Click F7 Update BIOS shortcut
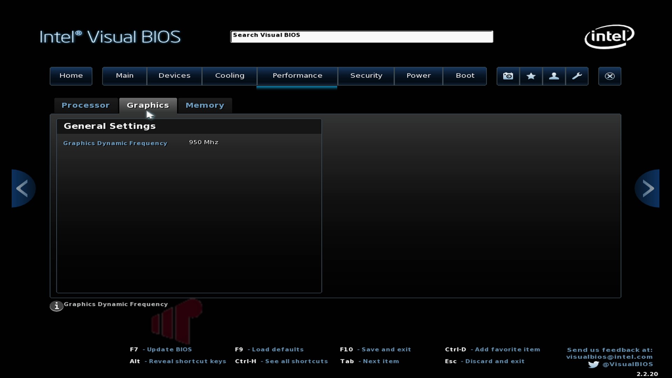This screenshot has width=672, height=378. (161, 349)
